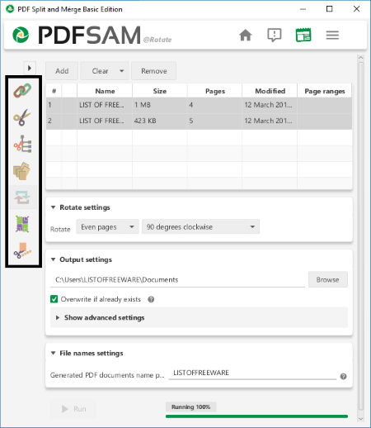Open the news panel icon

coord(303,35)
